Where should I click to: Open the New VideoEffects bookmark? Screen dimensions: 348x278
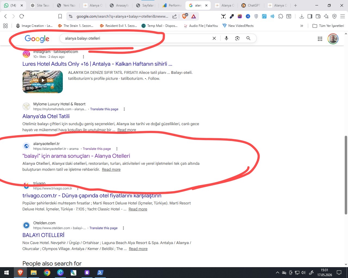(x=238, y=26)
